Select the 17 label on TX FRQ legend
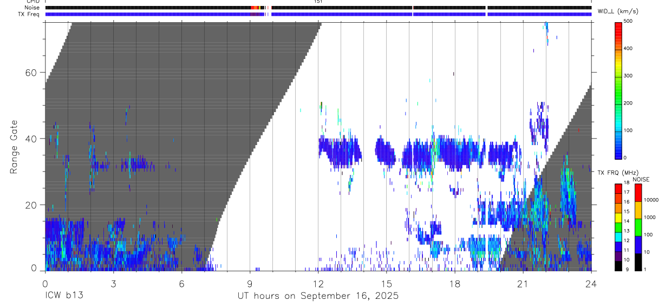The image size is (665, 307). click(626, 192)
